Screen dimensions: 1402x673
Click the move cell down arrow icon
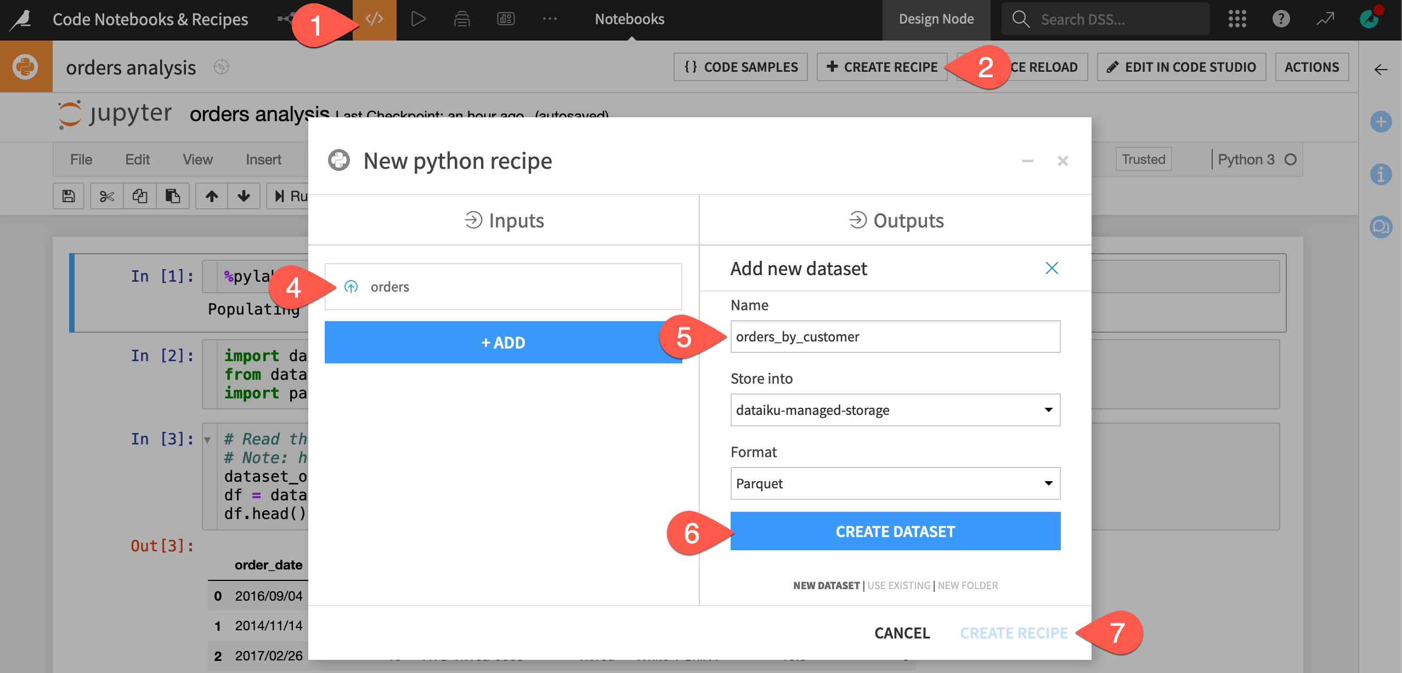click(x=243, y=196)
